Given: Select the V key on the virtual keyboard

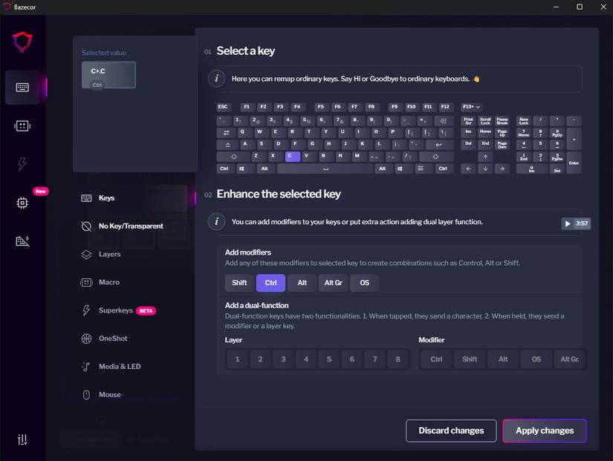Looking at the screenshot, I should point(305,156).
